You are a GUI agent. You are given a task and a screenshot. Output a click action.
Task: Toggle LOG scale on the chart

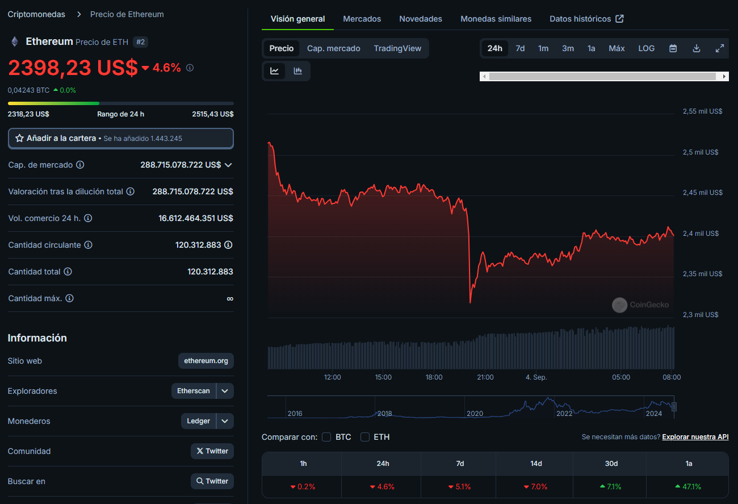[x=646, y=48]
